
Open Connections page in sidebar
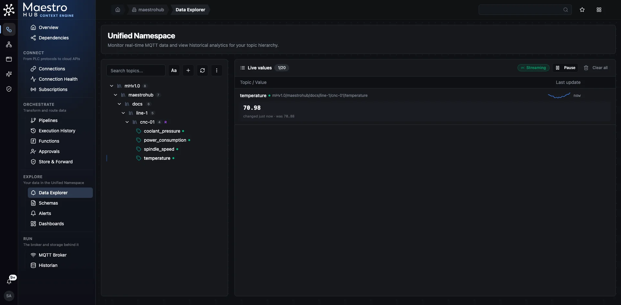(x=60, y=69)
